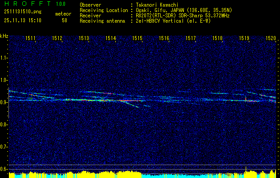Click the meteor count value 58
The image size is (280, 178).
point(65,20)
